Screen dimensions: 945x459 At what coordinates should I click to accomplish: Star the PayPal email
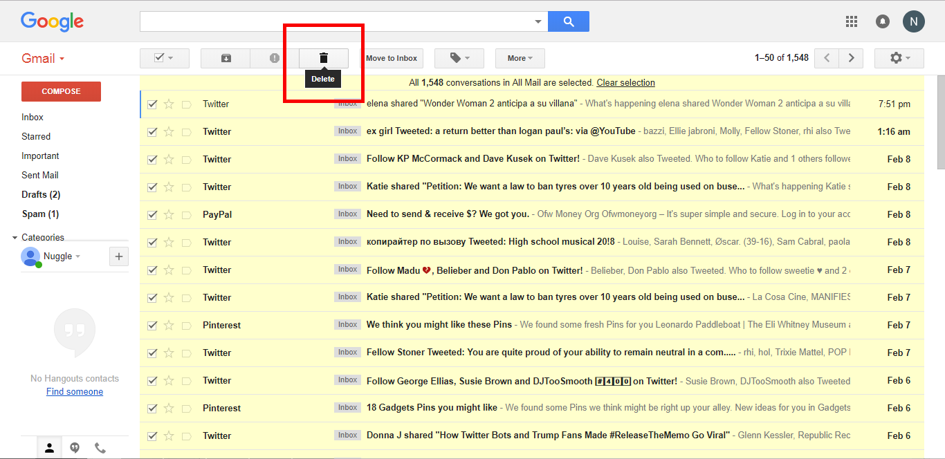[169, 214]
